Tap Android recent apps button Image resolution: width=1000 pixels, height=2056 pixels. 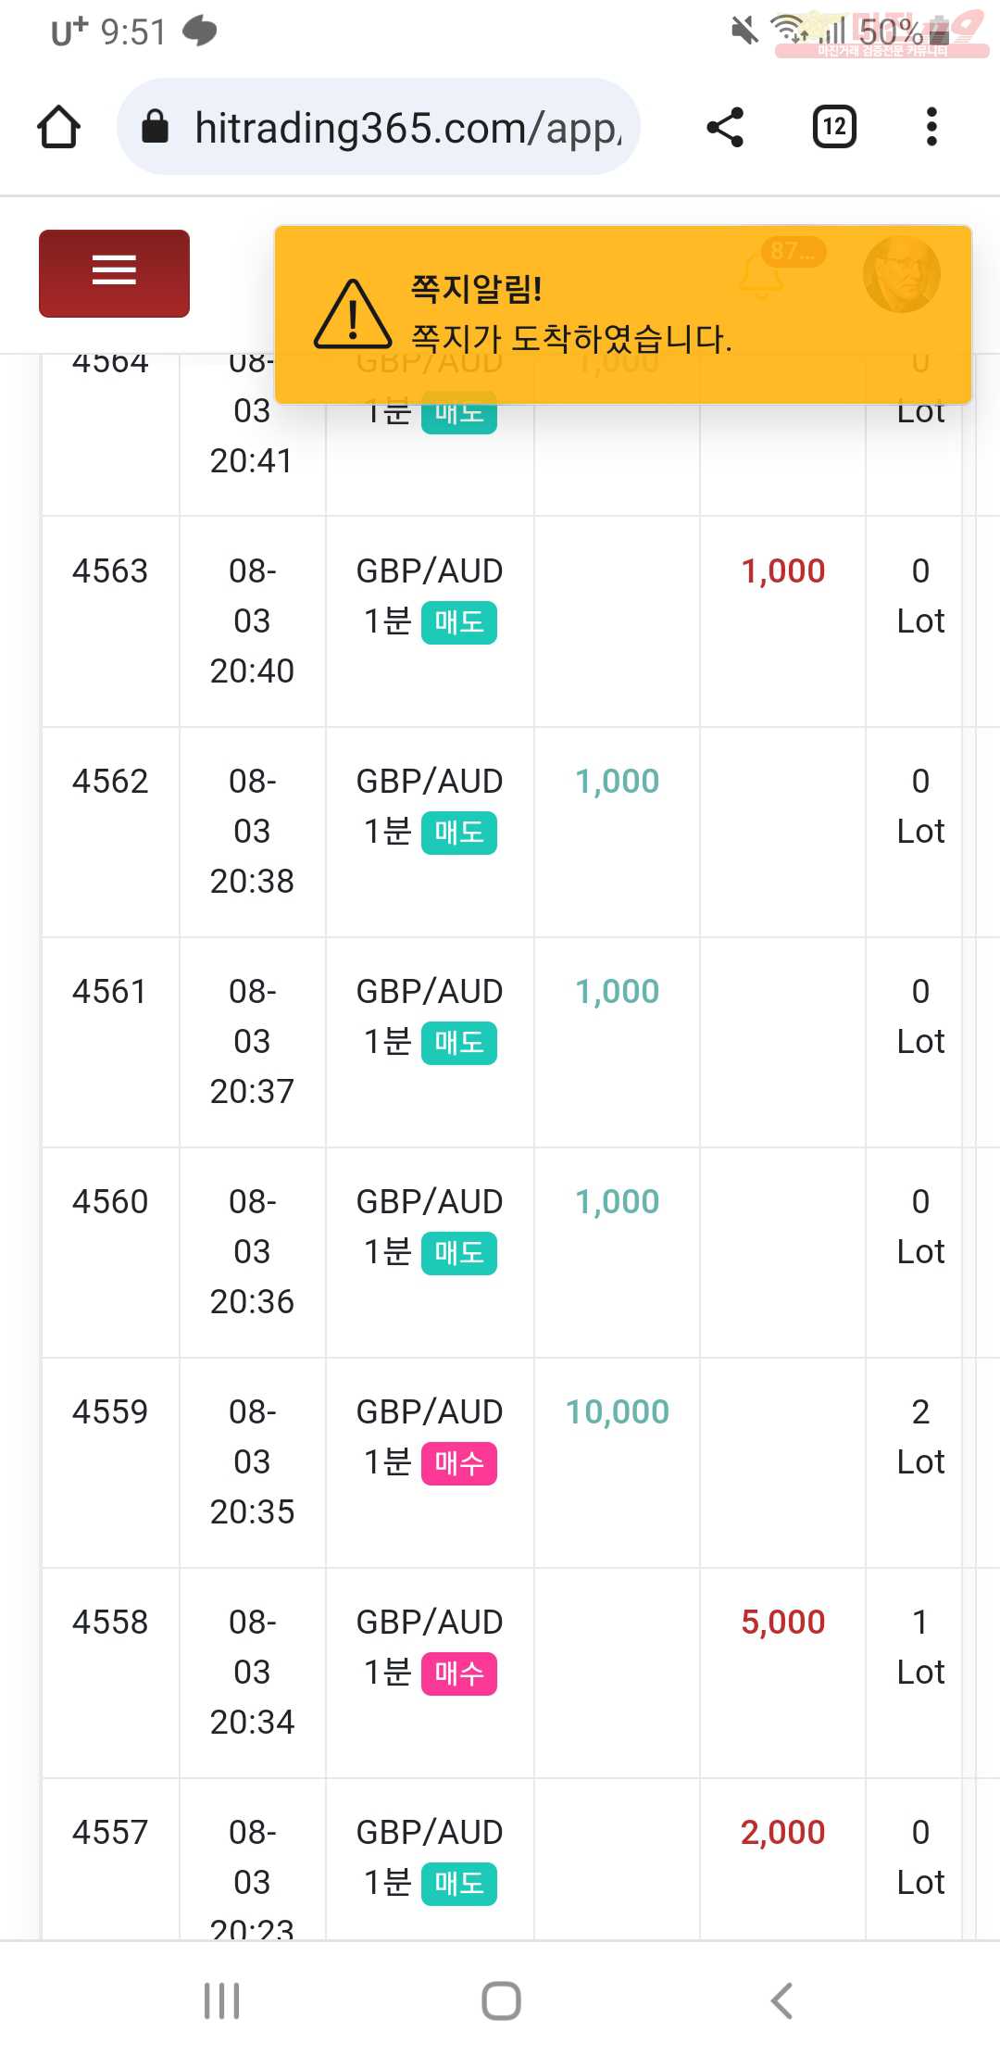pyautogui.click(x=222, y=2000)
